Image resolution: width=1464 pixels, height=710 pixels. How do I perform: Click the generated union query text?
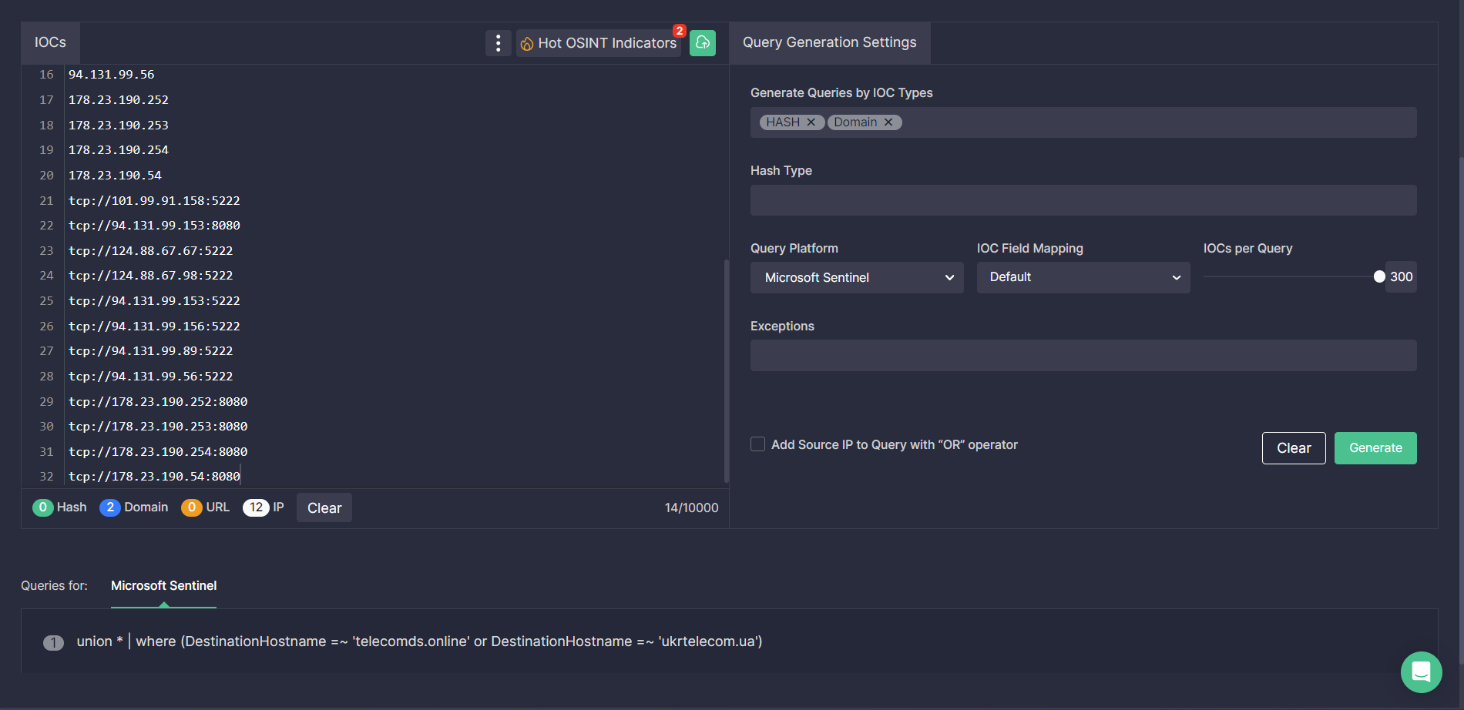click(419, 641)
